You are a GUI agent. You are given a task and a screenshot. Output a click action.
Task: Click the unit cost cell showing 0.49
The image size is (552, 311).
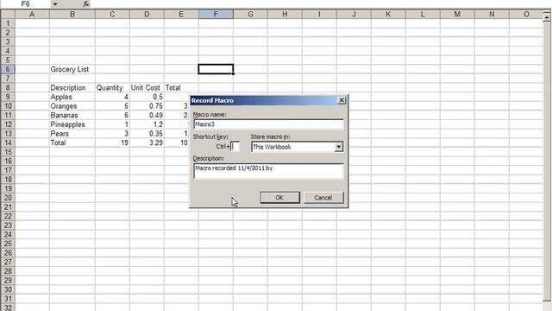coord(147,115)
